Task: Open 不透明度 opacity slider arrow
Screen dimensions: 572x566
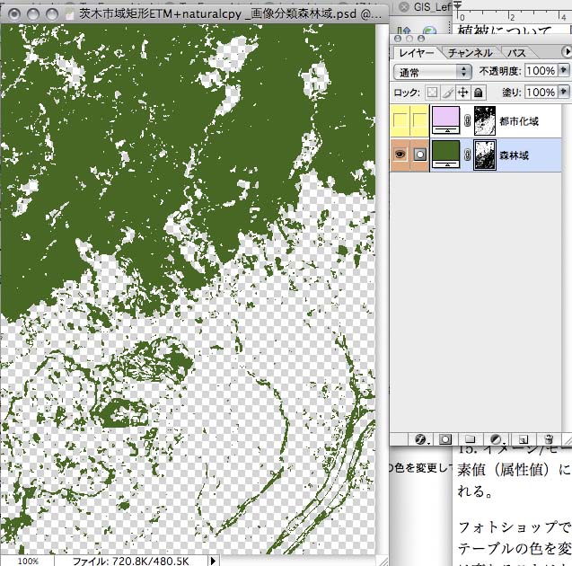Action: (564, 70)
